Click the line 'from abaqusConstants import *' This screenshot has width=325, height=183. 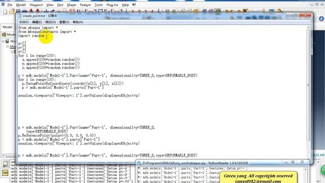click(x=47, y=32)
